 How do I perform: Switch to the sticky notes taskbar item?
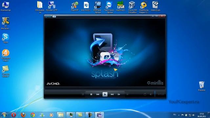point(80,115)
